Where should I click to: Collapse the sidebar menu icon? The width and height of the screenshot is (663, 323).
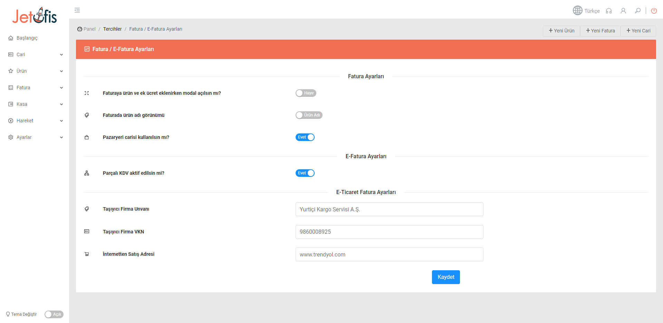click(77, 10)
